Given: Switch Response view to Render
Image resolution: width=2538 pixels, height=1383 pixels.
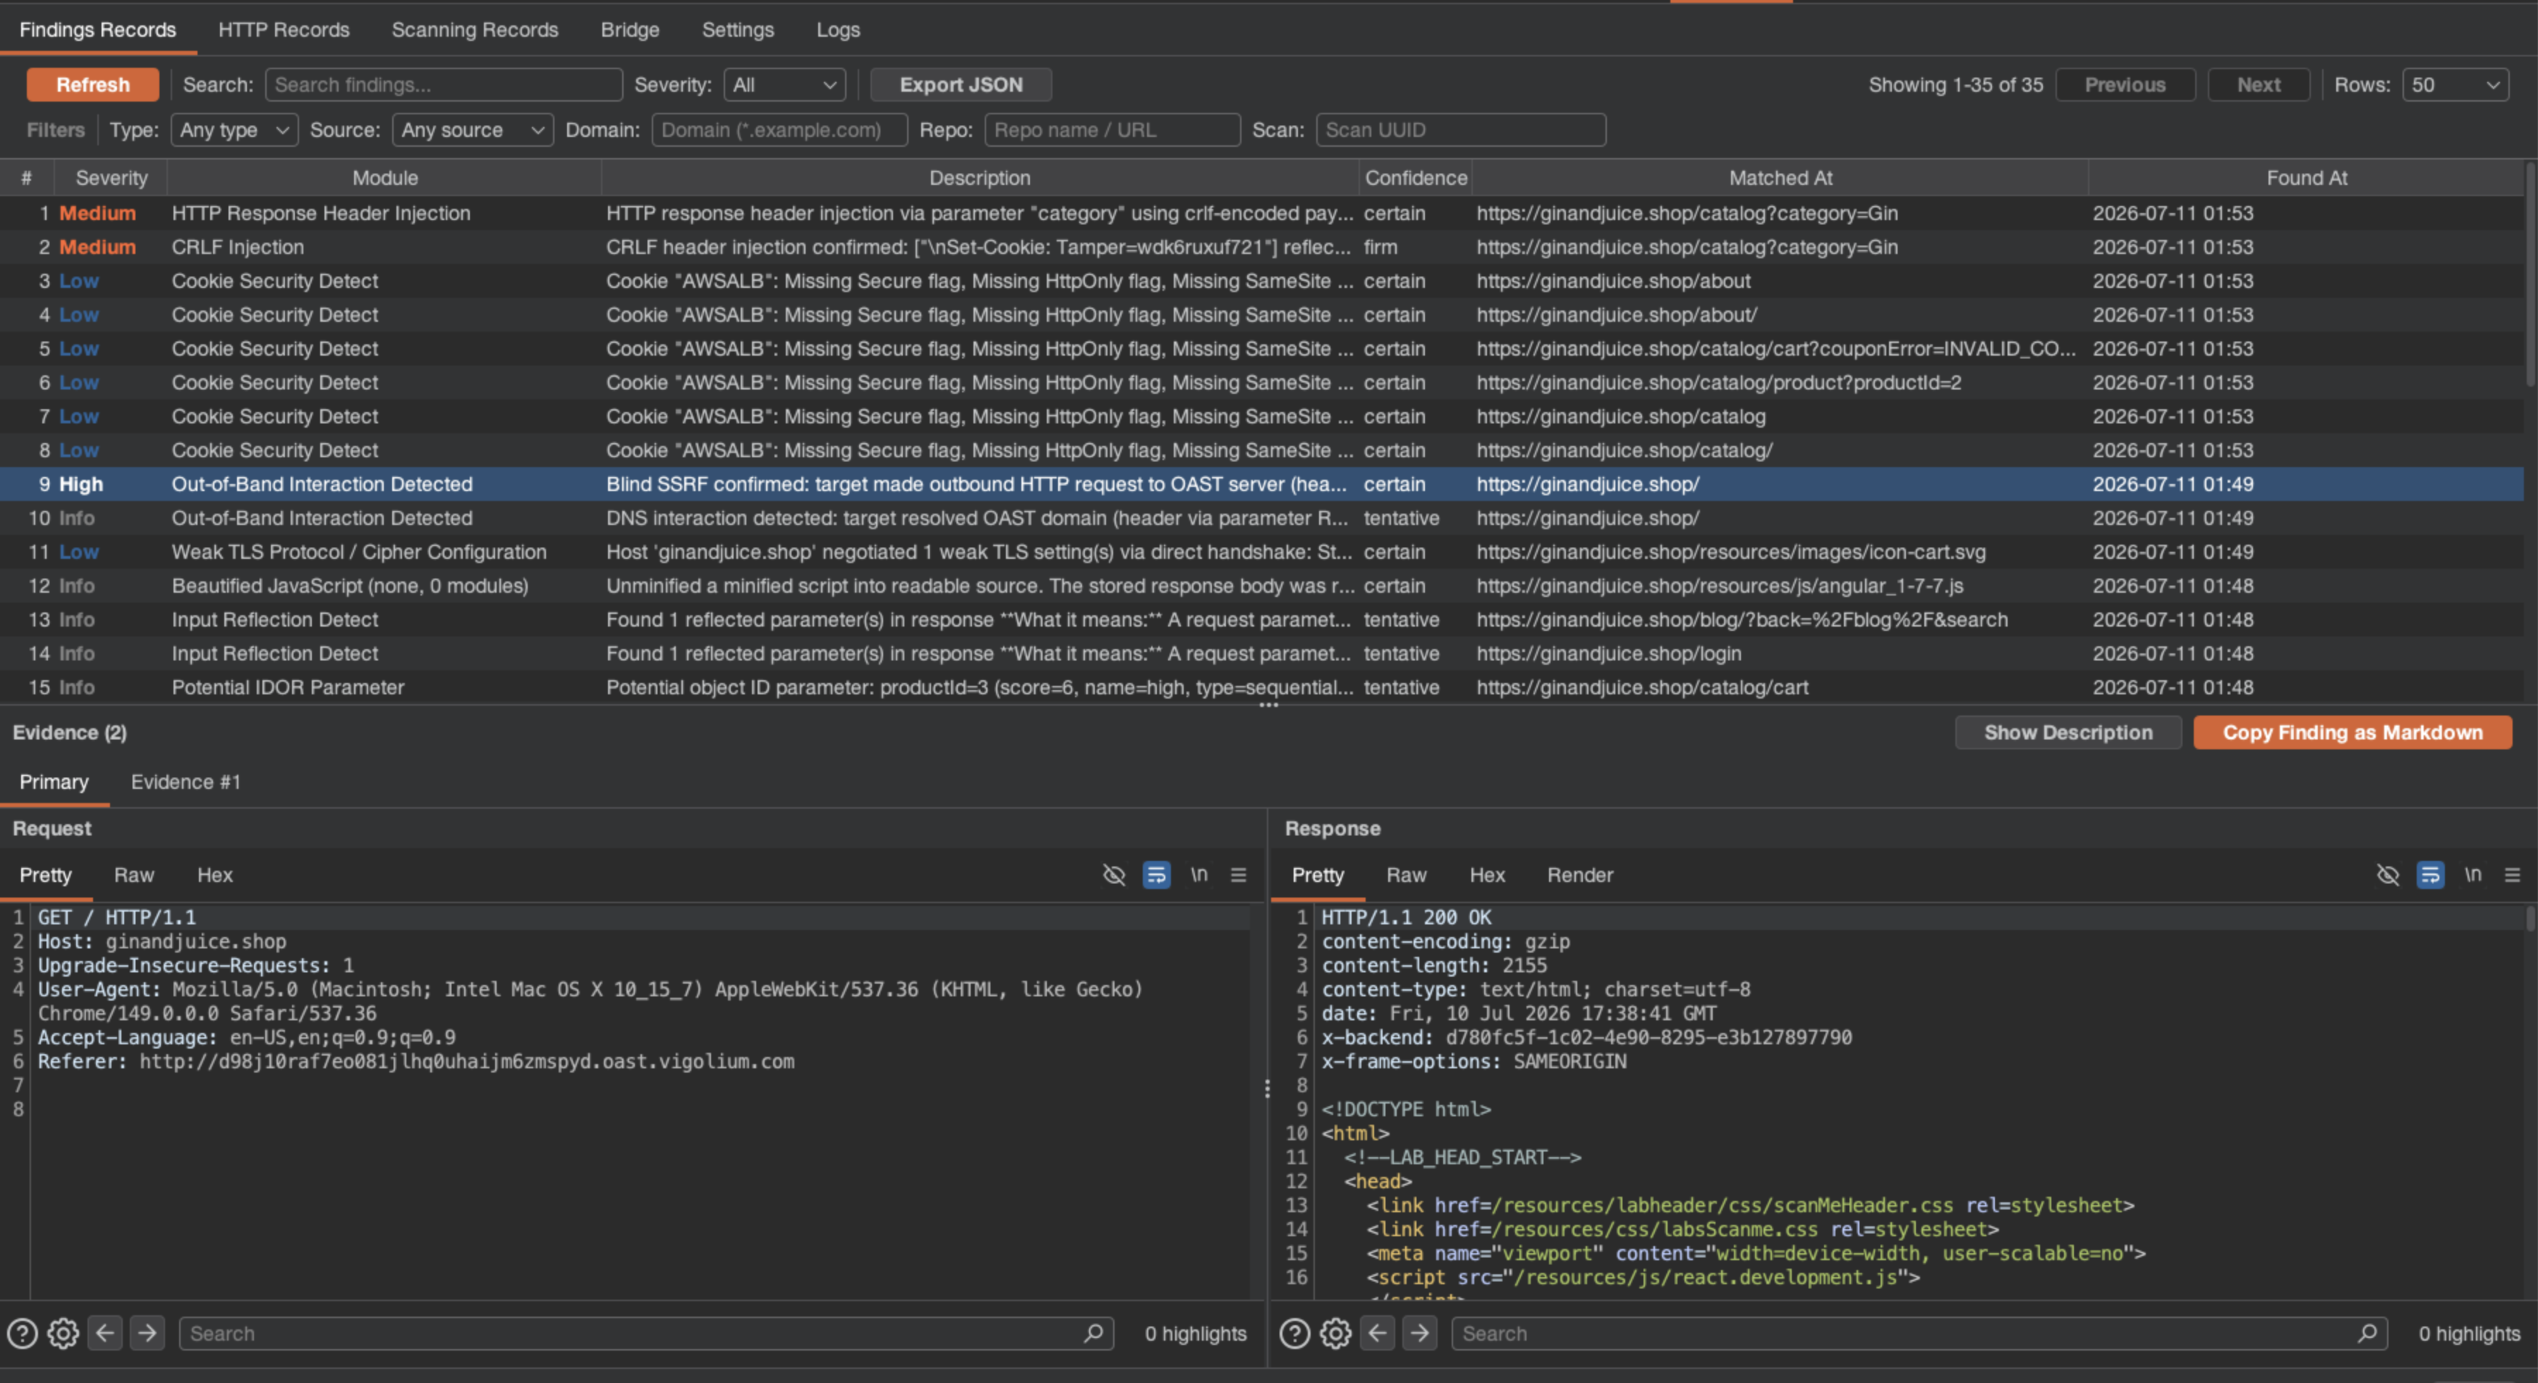Looking at the screenshot, I should click(1579, 874).
